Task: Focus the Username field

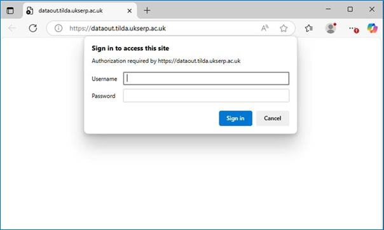Action: [x=206, y=79]
